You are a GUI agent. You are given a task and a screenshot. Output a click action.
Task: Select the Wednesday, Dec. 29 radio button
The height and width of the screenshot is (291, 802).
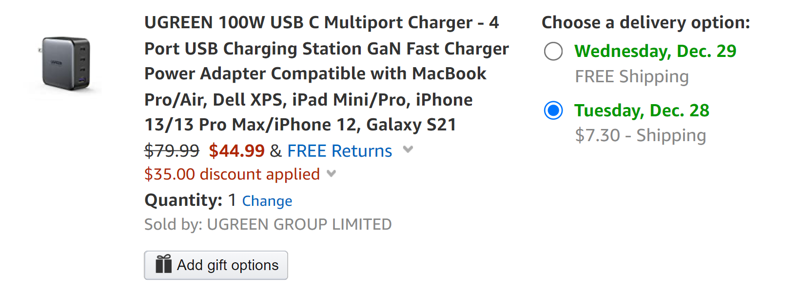(553, 51)
